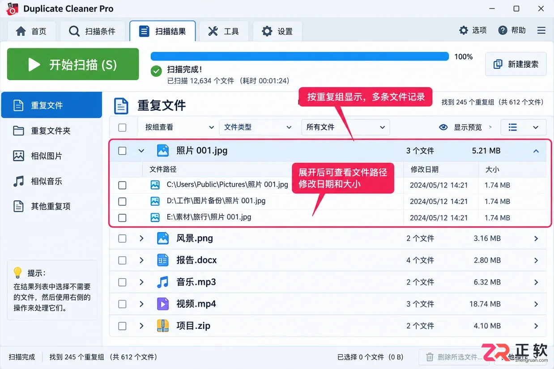Check the 照片 001.jpg group checkbox
The height and width of the screenshot is (369, 554).
click(122, 151)
